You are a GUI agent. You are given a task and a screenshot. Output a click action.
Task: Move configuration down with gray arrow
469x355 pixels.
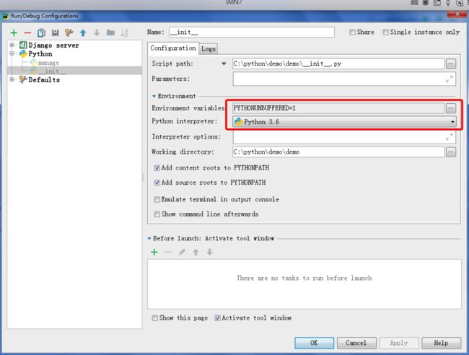pyautogui.click(x=97, y=33)
